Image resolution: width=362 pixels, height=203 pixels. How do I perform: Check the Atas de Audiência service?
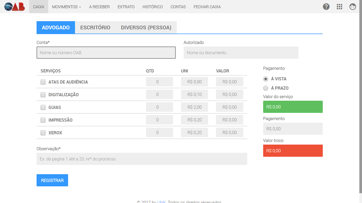pyautogui.click(x=43, y=82)
